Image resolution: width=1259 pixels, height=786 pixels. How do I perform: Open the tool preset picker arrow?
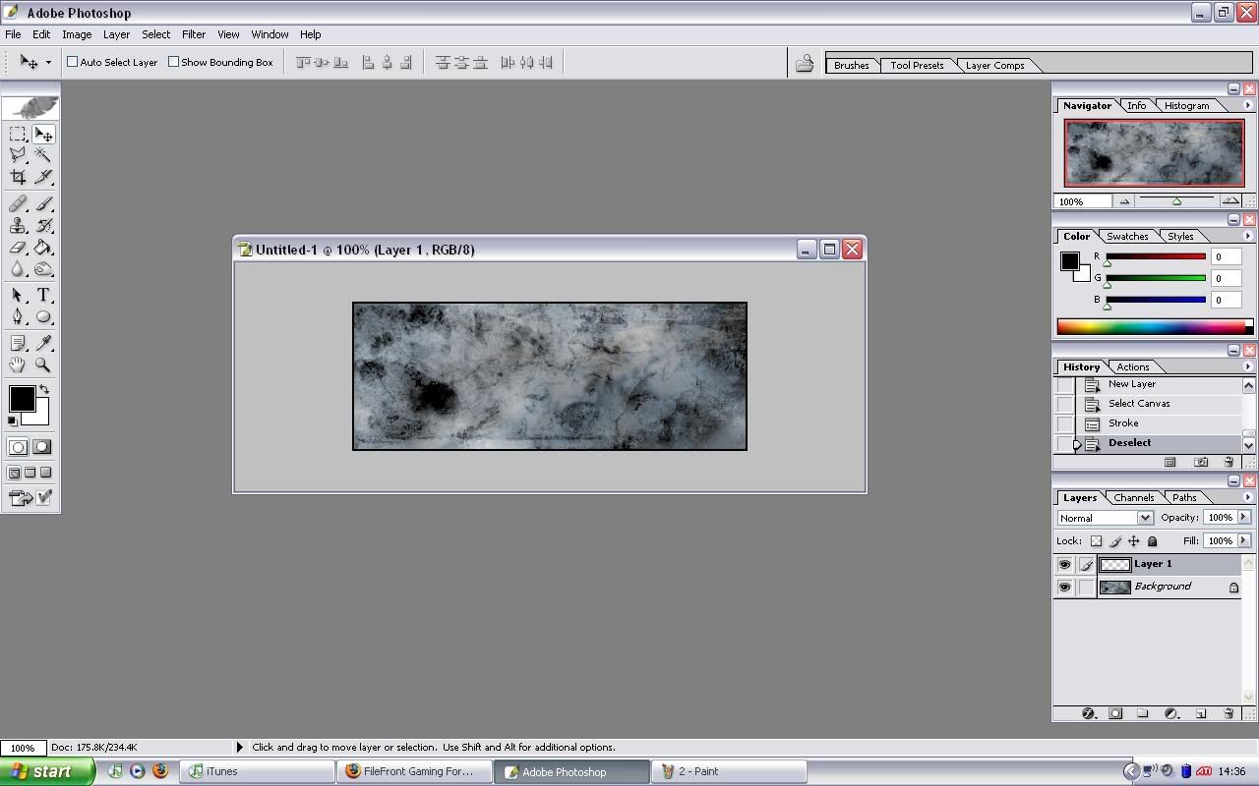(x=47, y=63)
